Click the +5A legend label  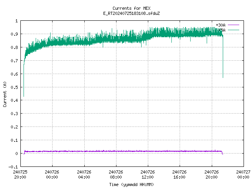(222, 30)
